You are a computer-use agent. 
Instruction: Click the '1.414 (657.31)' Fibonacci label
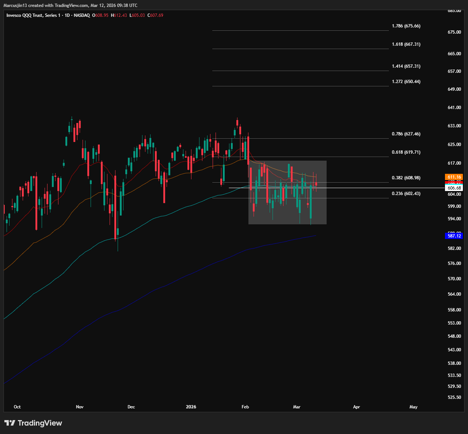pyautogui.click(x=406, y=66)
